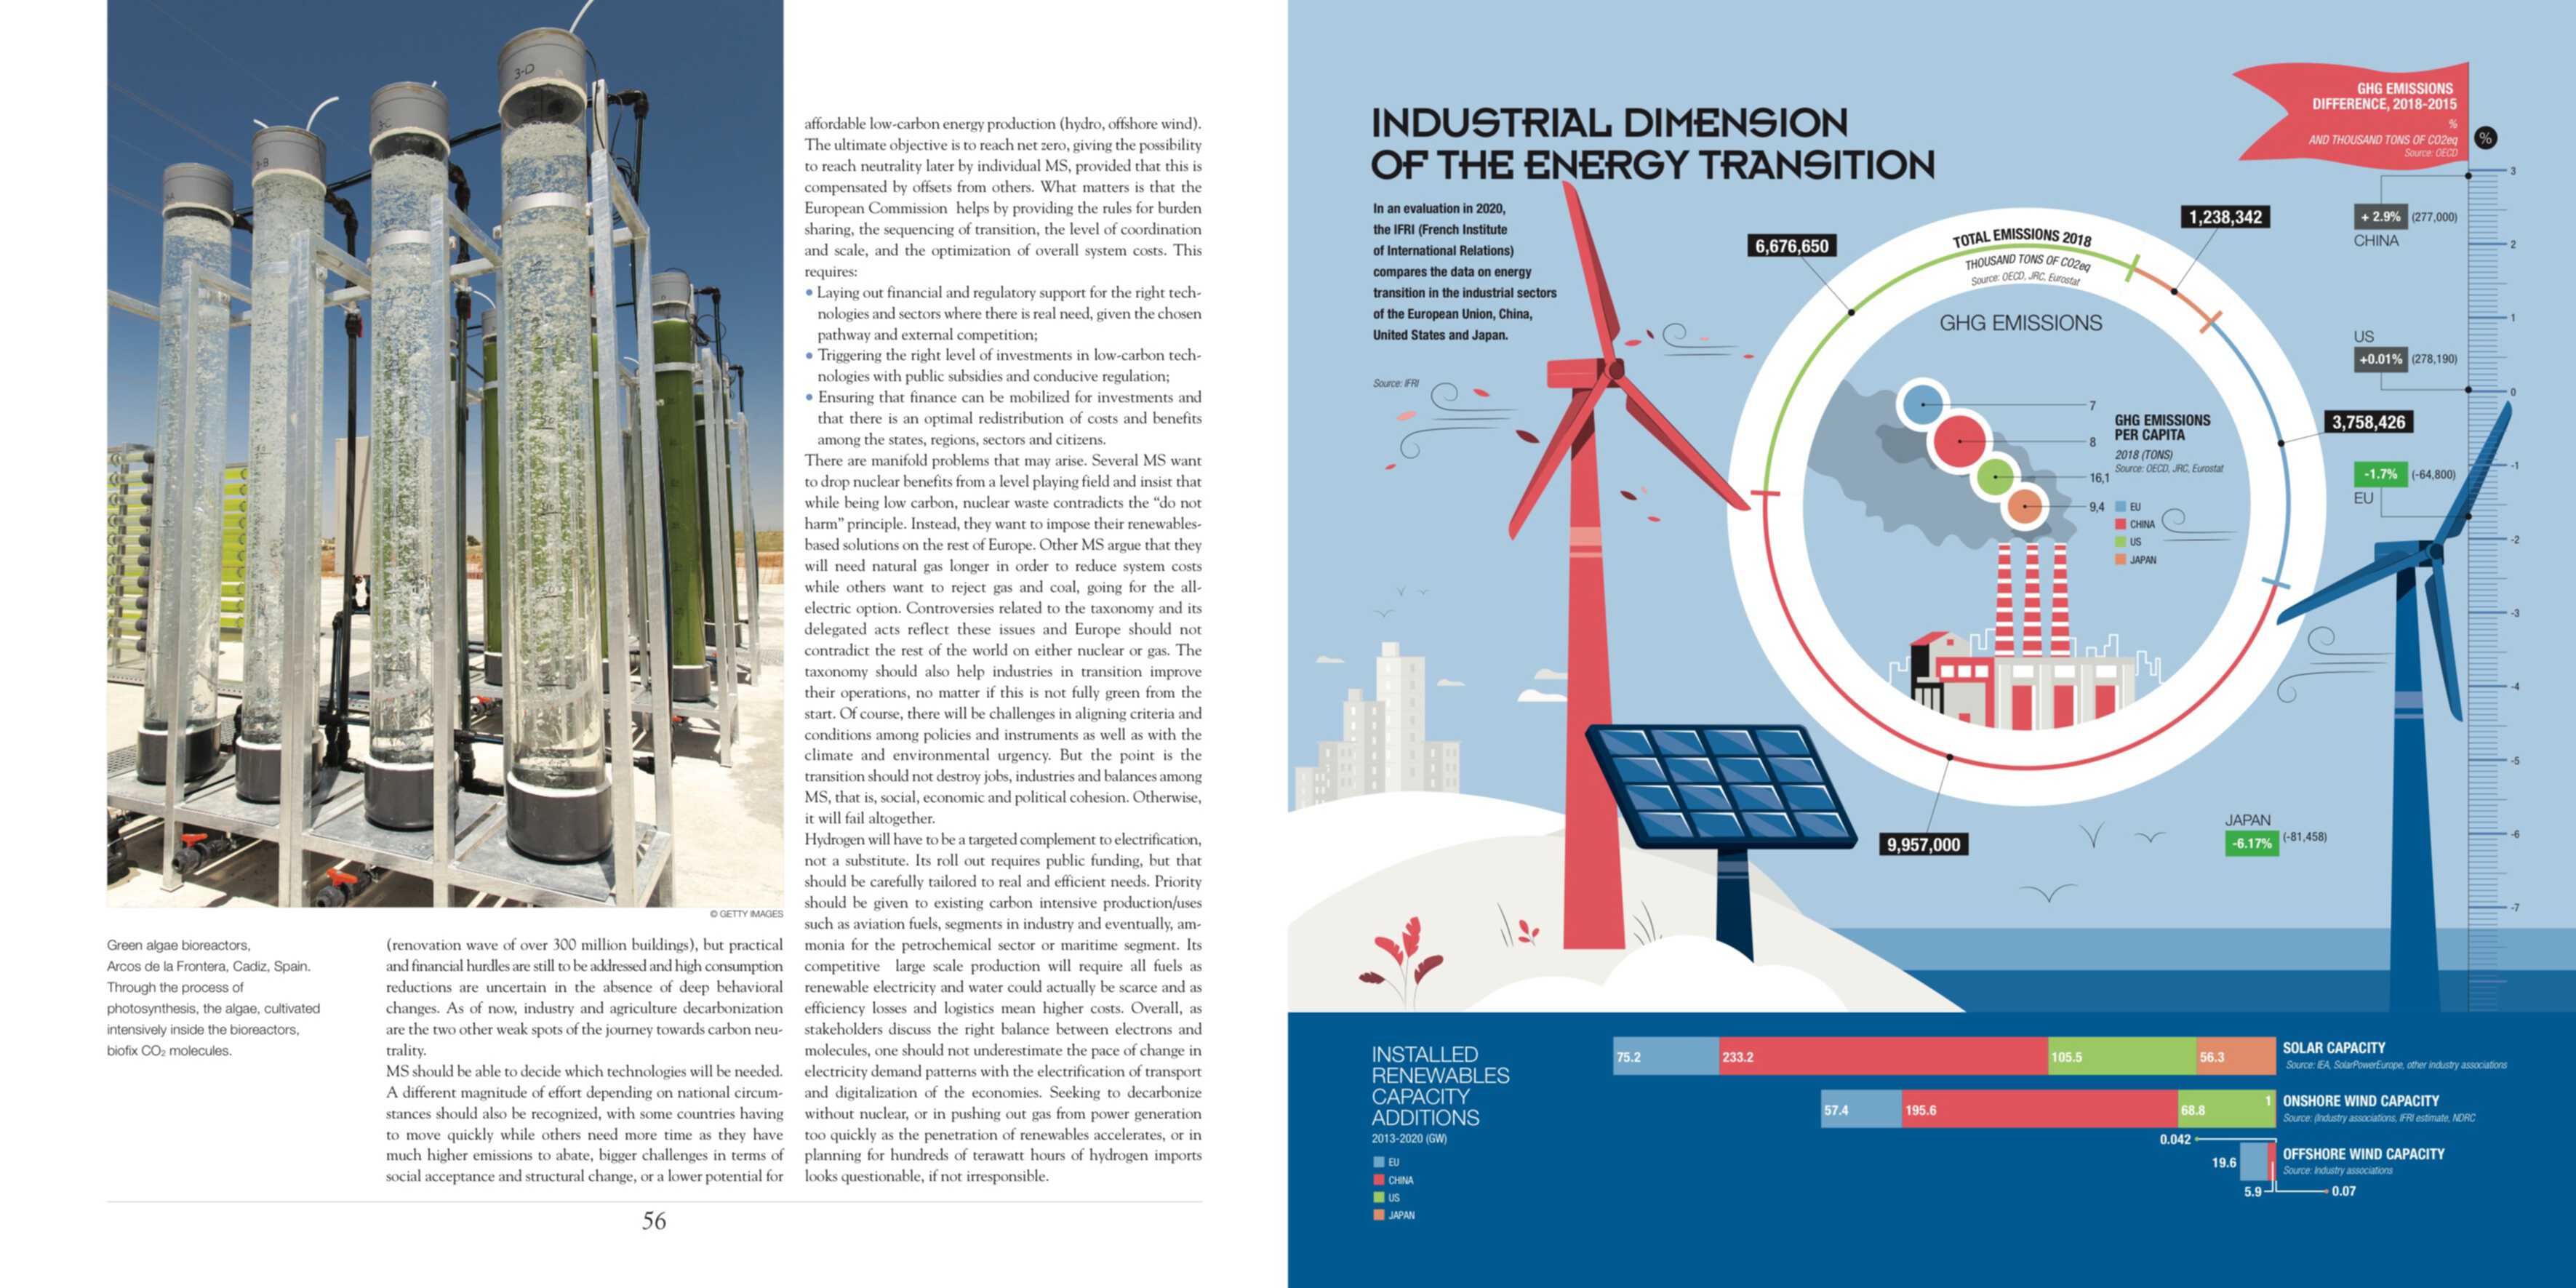Click the Installed Renewables Capacity Additions title
The image size is (2576, 1288).
coord(1440,1085)
